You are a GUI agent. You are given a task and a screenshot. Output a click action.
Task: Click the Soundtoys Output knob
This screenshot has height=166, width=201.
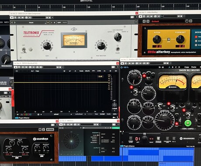click(46, 148)
